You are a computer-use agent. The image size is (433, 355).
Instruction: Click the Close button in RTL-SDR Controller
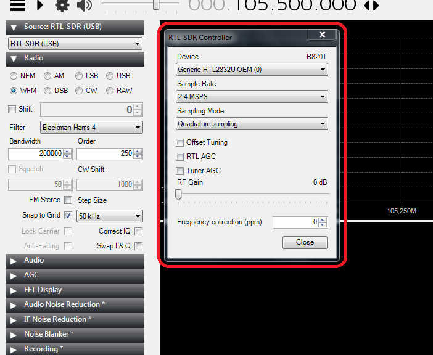(305, 242)
